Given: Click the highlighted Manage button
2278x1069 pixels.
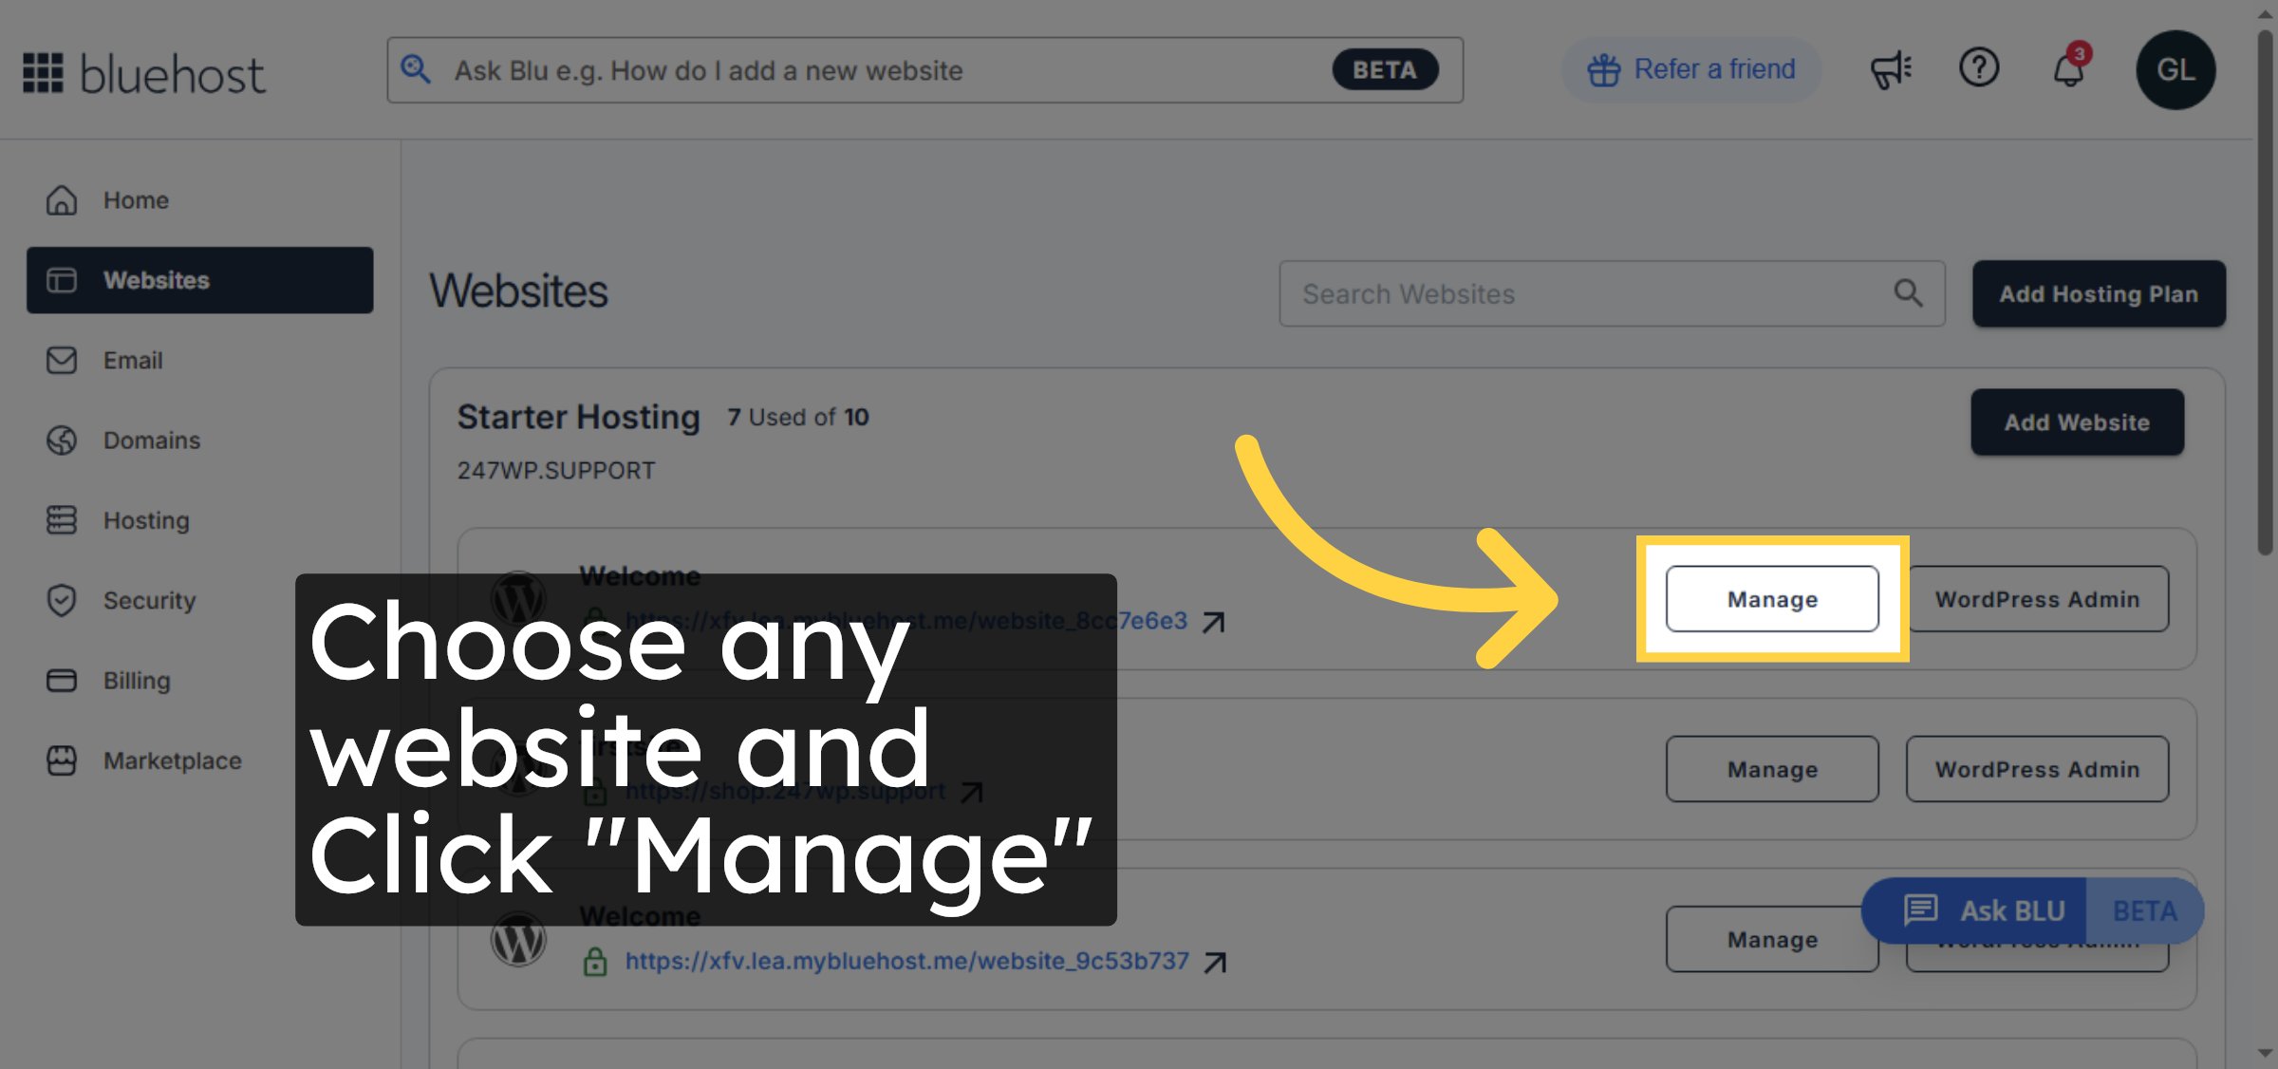Looking at the screenshot, I should coord(1772,599).
